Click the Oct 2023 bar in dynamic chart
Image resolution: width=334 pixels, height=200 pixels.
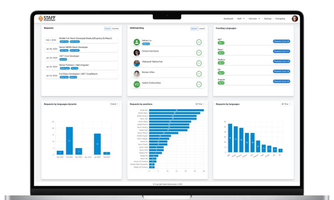[69, 140]
